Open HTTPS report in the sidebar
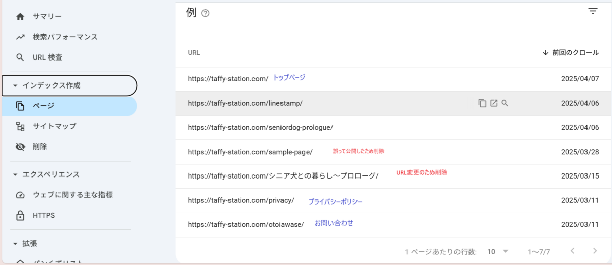This screenshot has height=265, width=612. (x=43, y=216)
